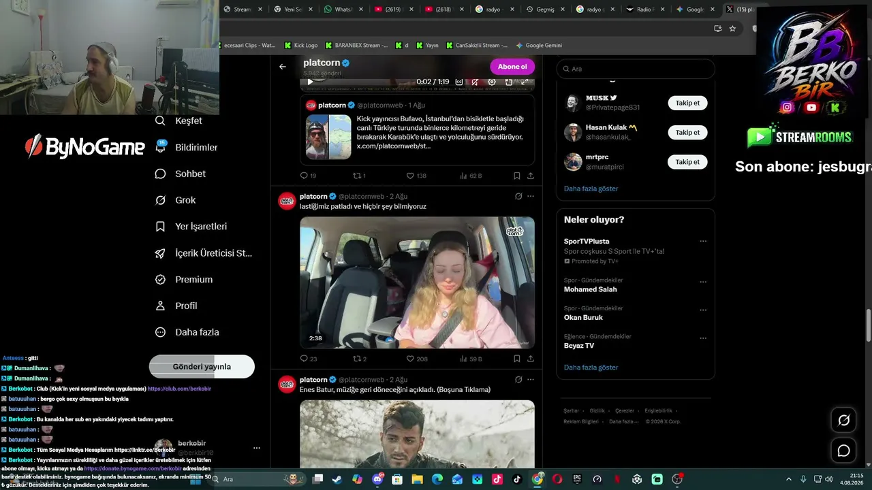Image resolution: width=872 pixels, height=490 pixels.
Task: Open the Kick Logo bookmark
Action: click(301, 46)
